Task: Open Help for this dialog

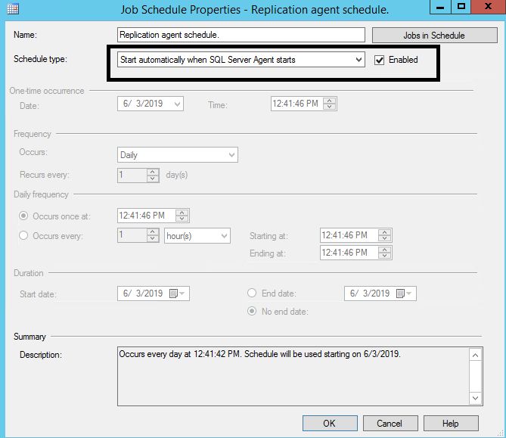Action: point(451,423)
